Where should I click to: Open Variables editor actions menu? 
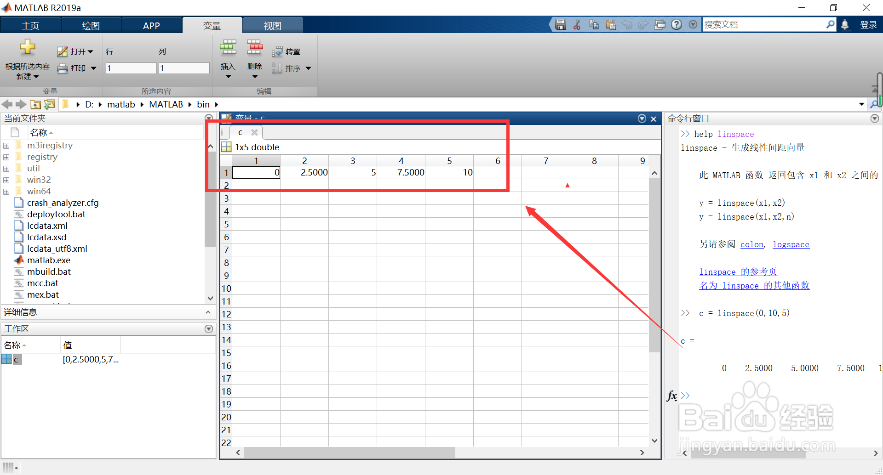[x=642, y=119]
